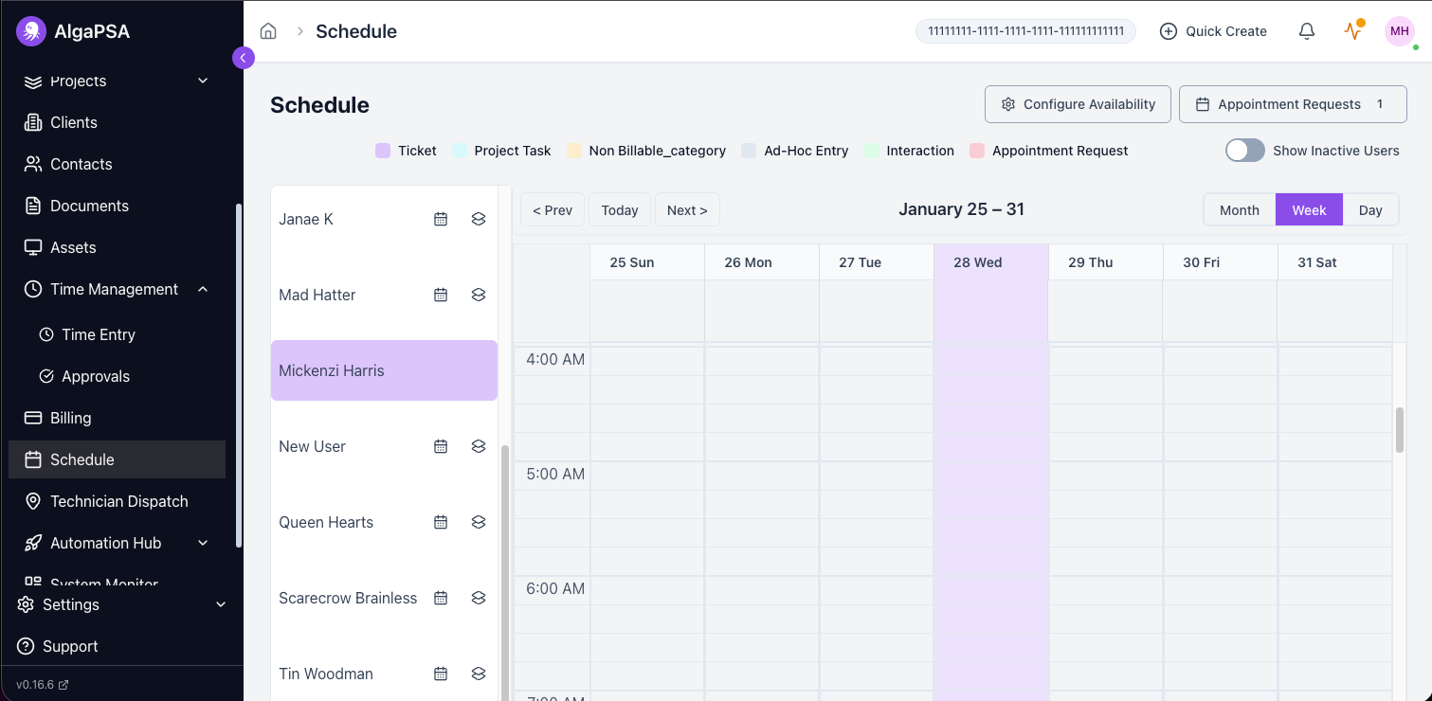The height and width of the screenshot is (701, 1432).
Task: Open Technician Dispatch in the sidebar
Action: point(118,501)
